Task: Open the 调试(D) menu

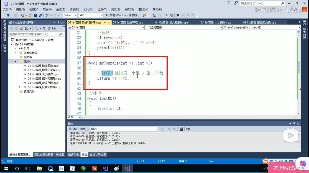Action: 74,9
